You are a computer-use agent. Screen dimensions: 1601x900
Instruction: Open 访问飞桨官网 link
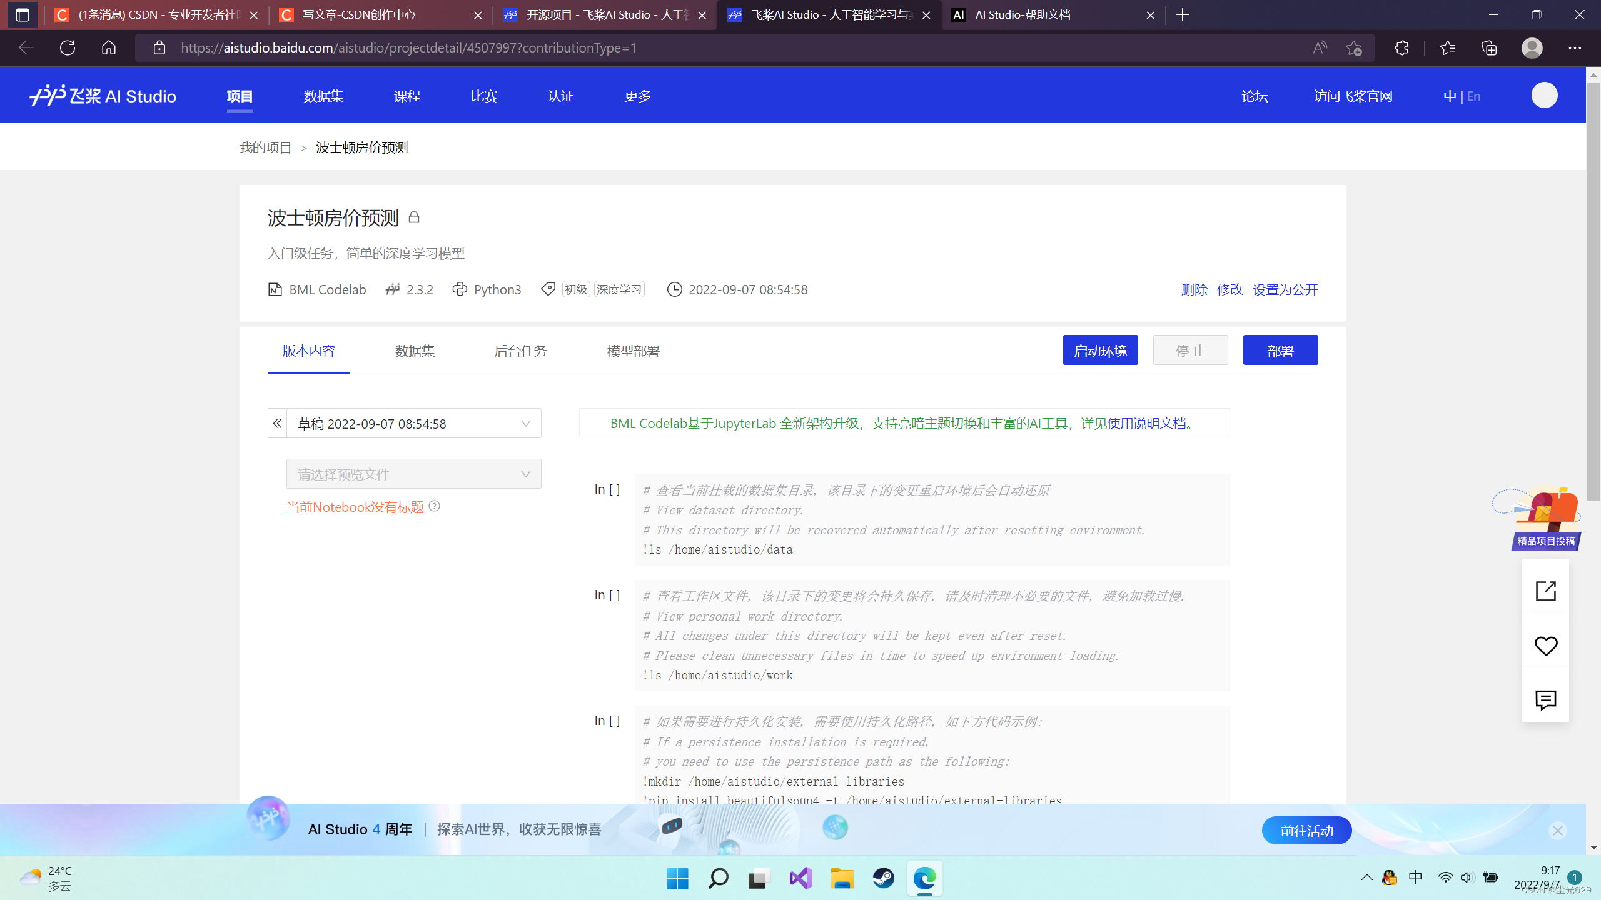click(x=1353, y=96)
